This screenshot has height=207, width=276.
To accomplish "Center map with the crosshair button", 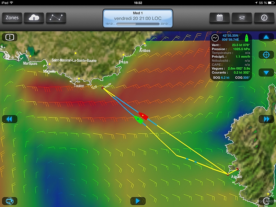I will (266, 55).
